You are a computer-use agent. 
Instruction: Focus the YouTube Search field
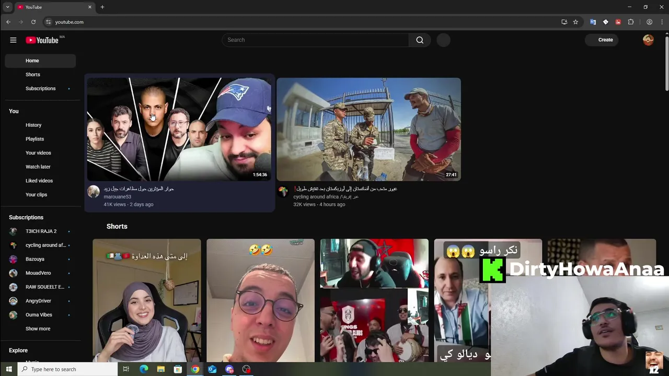click(316, 40)
